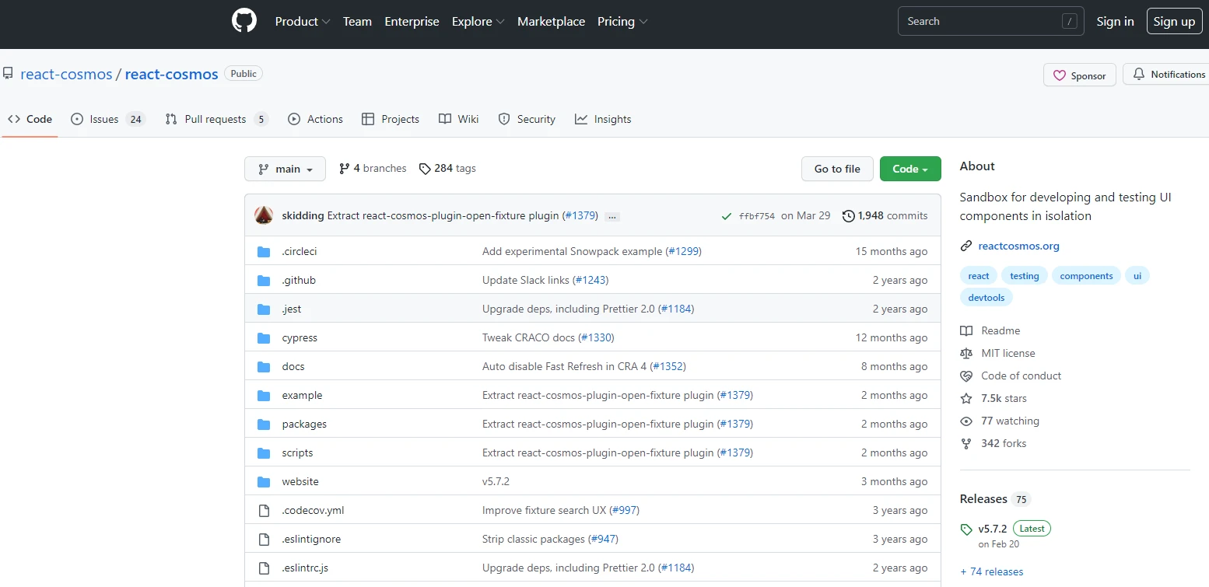Click the Sign in link
The height and width of the screenshot is (587, 1209).
coord(1115,22)
